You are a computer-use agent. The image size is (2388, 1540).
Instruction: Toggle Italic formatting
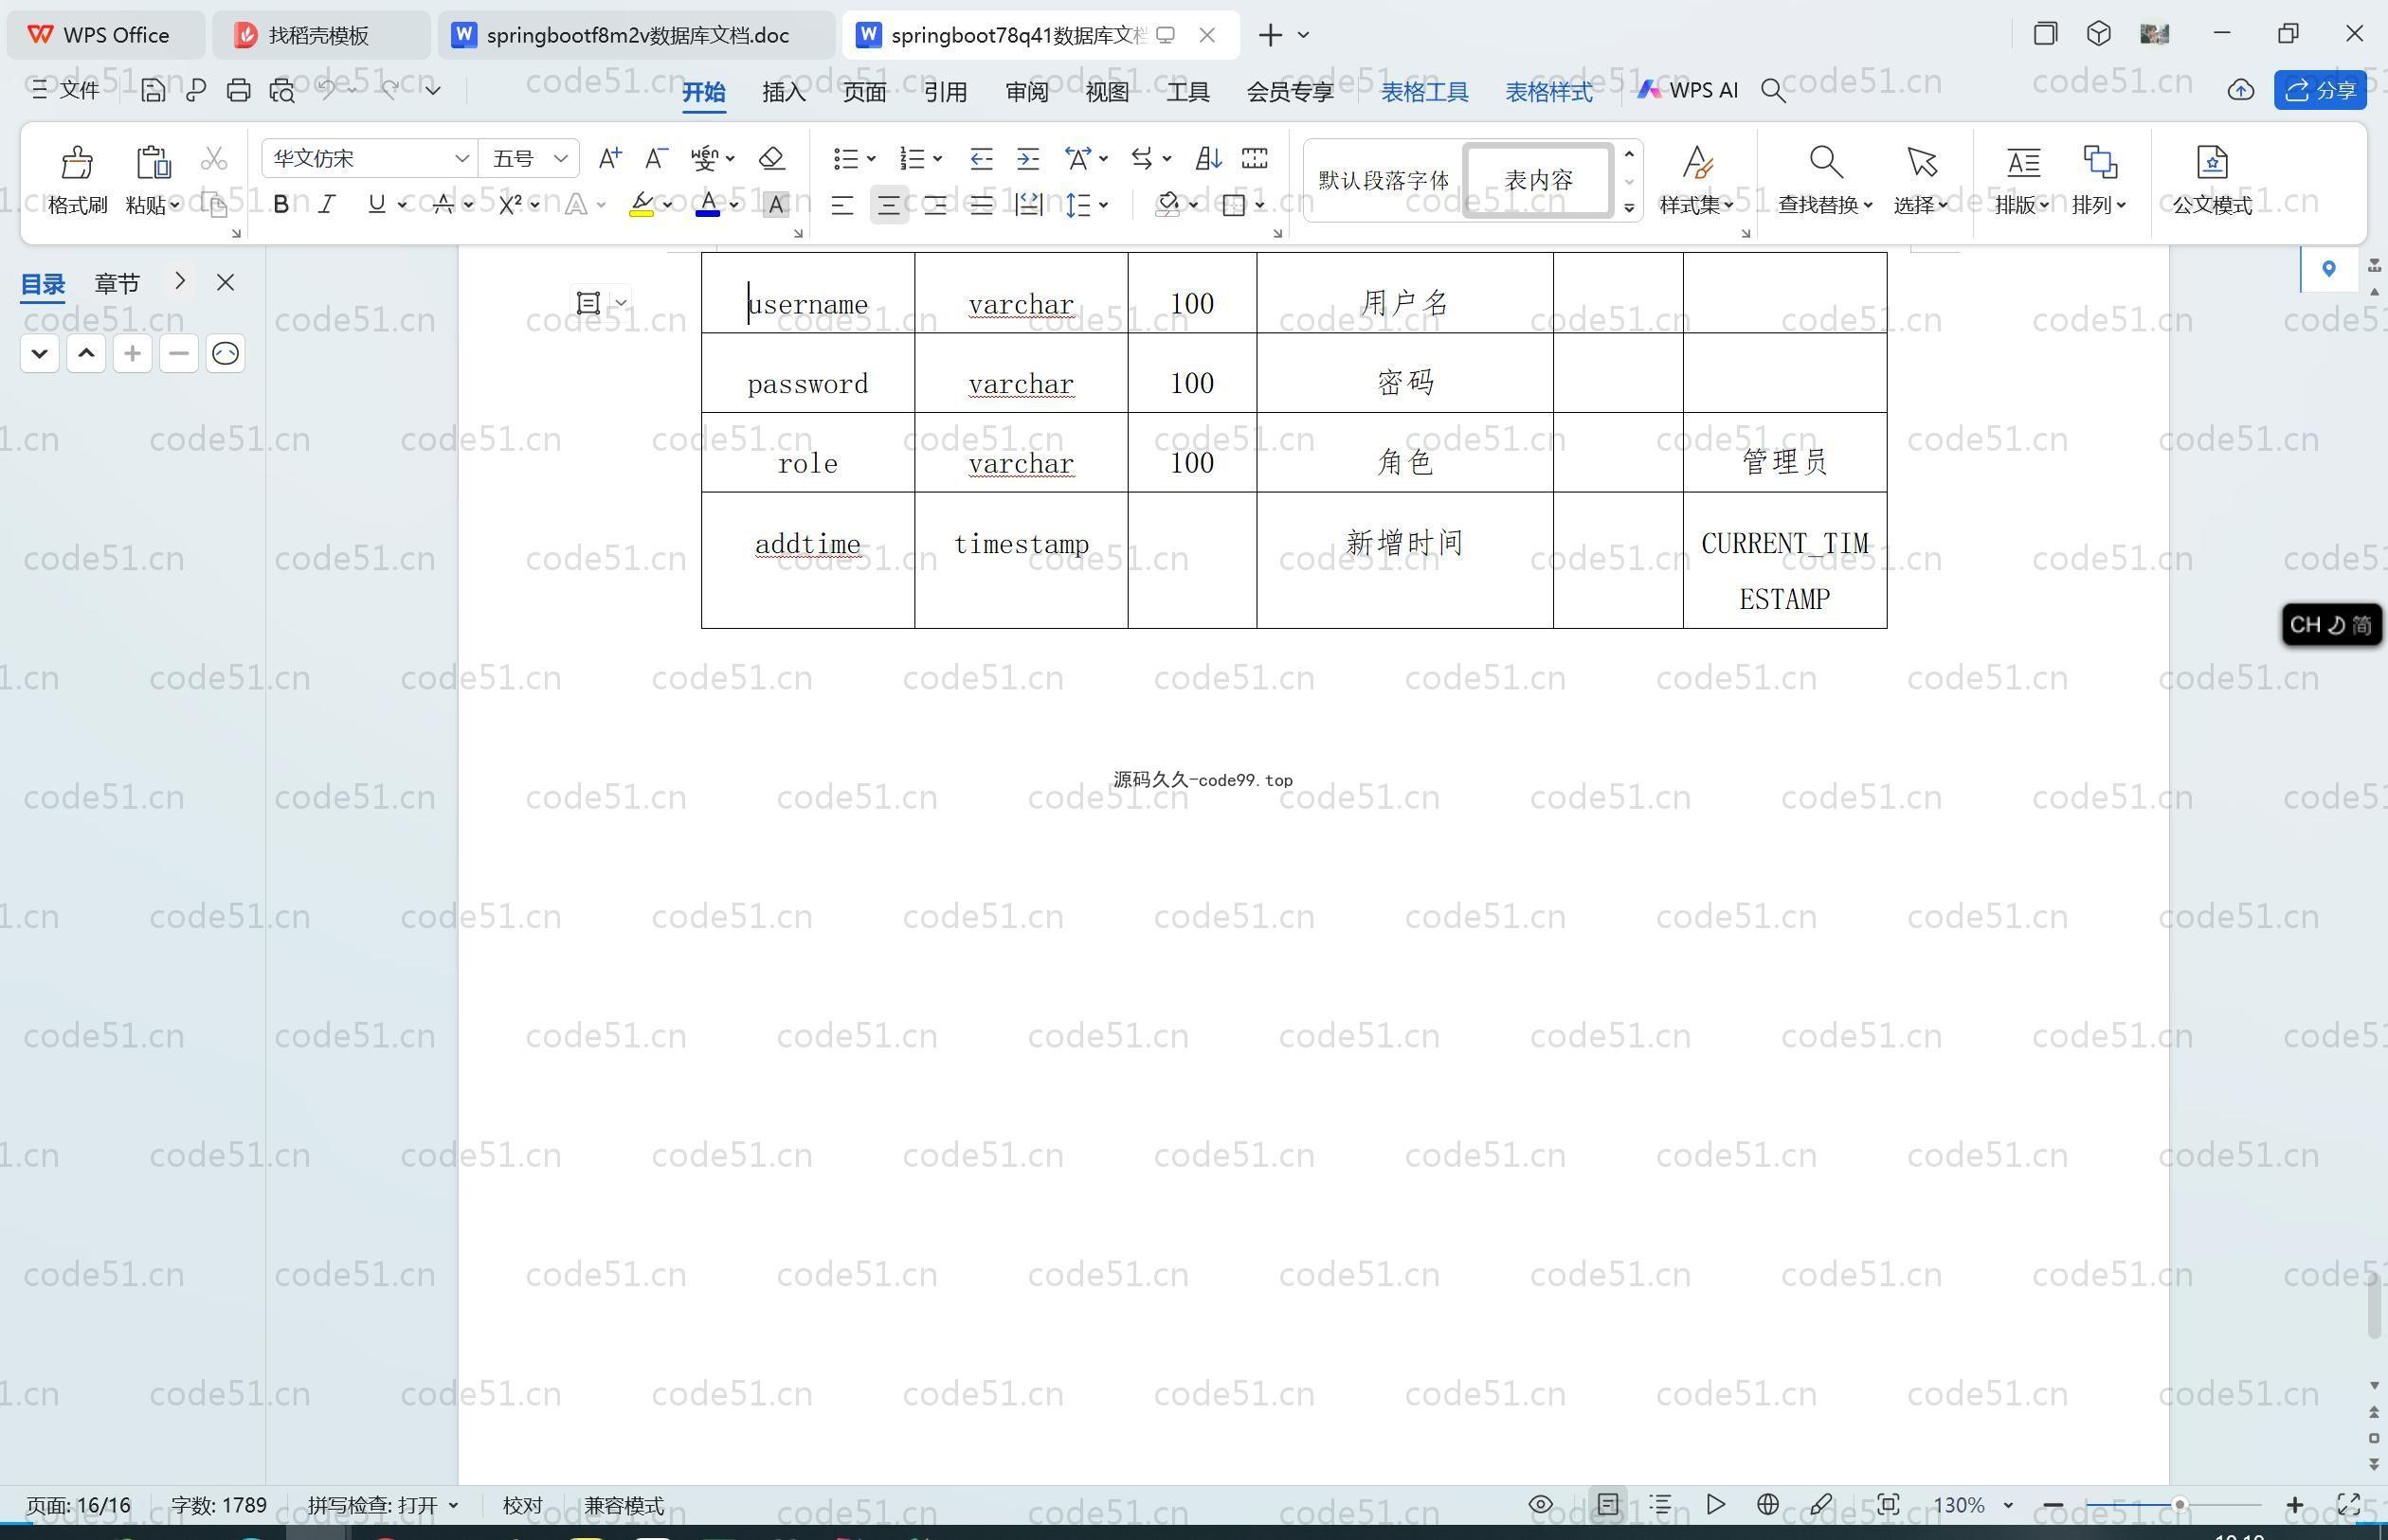[327, 205]
